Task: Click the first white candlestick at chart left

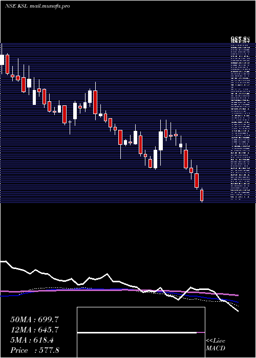Action: click(2, 60)
